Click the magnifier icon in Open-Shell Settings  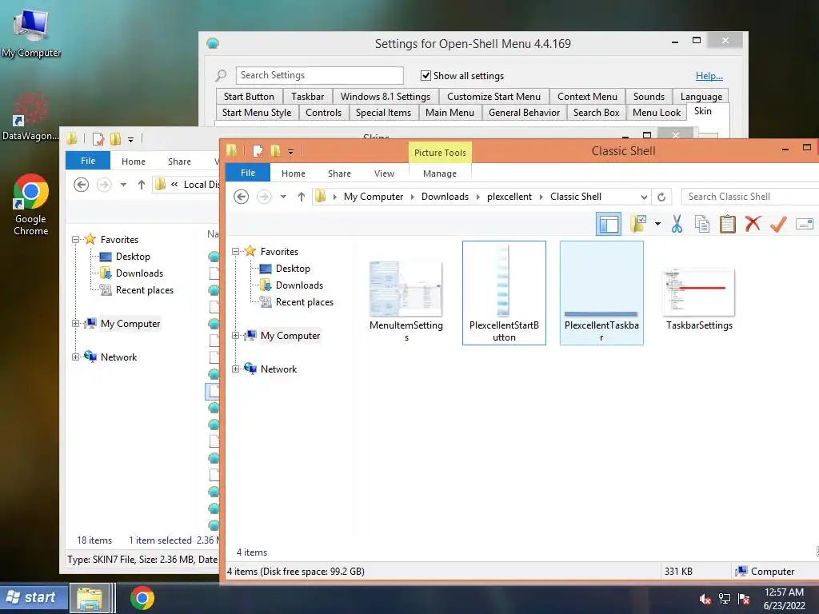221,75
